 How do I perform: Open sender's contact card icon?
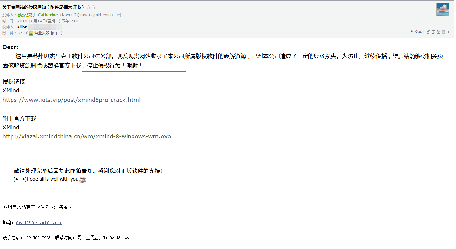118,15
